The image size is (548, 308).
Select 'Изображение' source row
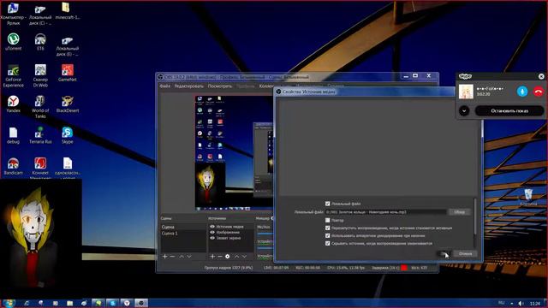230,232
